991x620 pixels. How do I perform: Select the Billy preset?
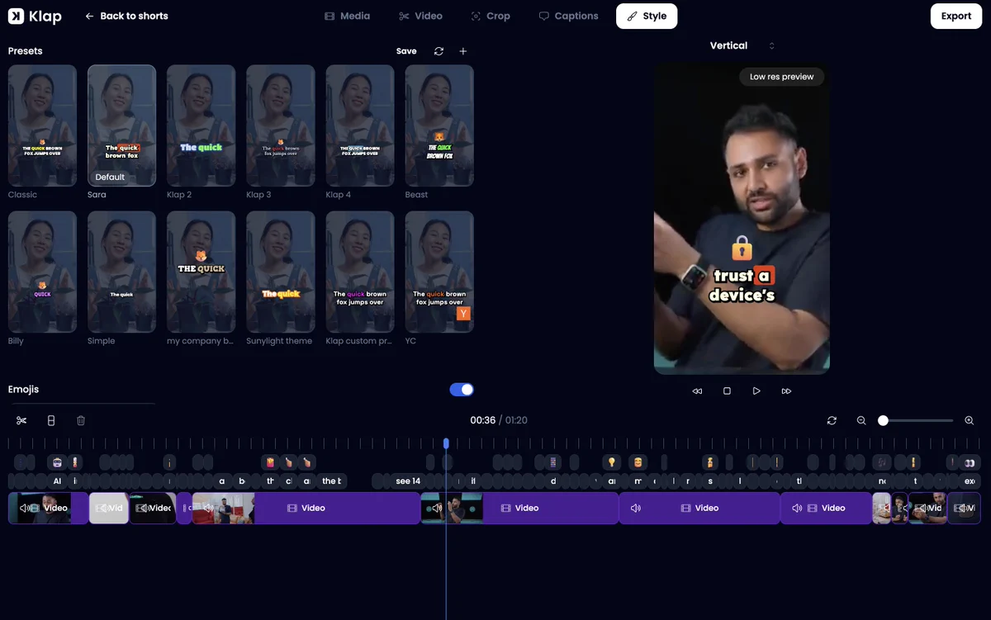tap(42, 272)
